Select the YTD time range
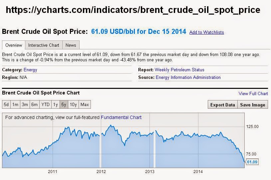271x180 pixels. click(45, 105)
